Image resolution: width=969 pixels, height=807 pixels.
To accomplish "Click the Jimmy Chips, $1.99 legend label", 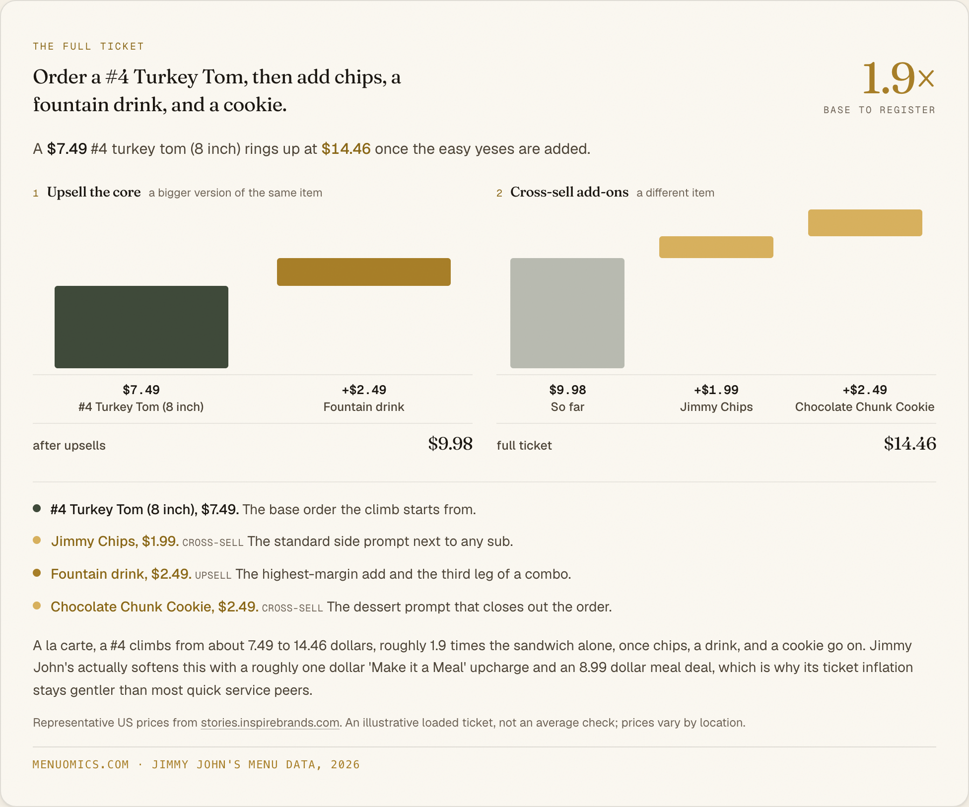I will pos(115,541).
